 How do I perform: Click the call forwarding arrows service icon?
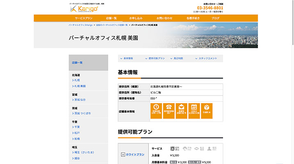click(199, 149)
